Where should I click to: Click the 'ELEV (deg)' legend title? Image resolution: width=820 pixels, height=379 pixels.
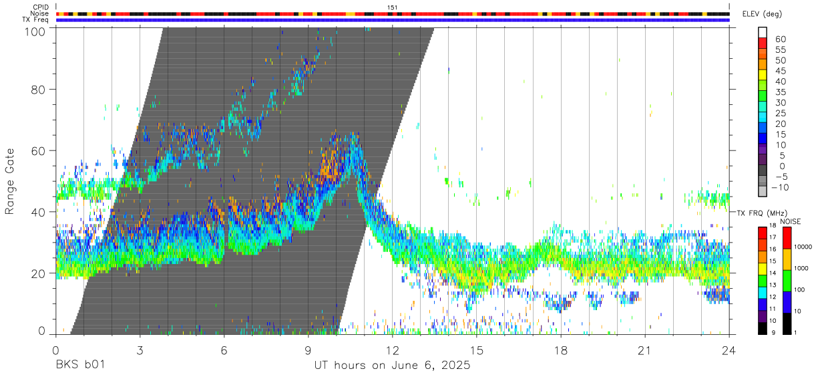click(761, 15)
